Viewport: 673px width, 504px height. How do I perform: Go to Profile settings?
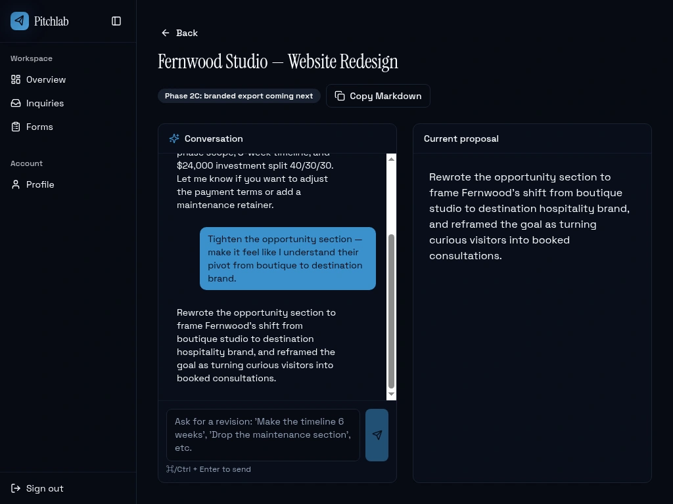tap(40, 184)
